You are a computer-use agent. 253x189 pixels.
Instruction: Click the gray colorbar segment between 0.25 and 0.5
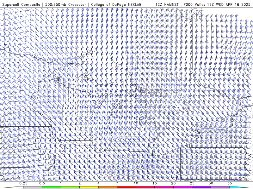33,187
